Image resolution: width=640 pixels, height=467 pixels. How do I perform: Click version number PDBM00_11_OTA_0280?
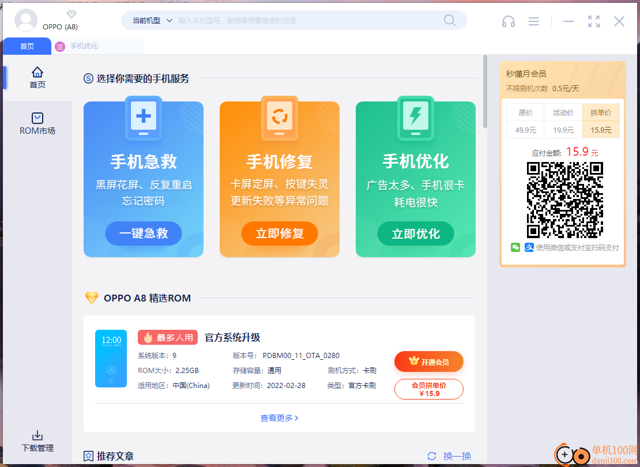301,356
